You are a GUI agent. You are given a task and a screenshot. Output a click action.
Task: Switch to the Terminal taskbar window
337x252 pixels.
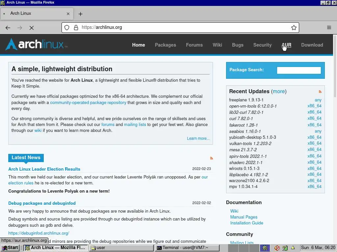(187, 248)
